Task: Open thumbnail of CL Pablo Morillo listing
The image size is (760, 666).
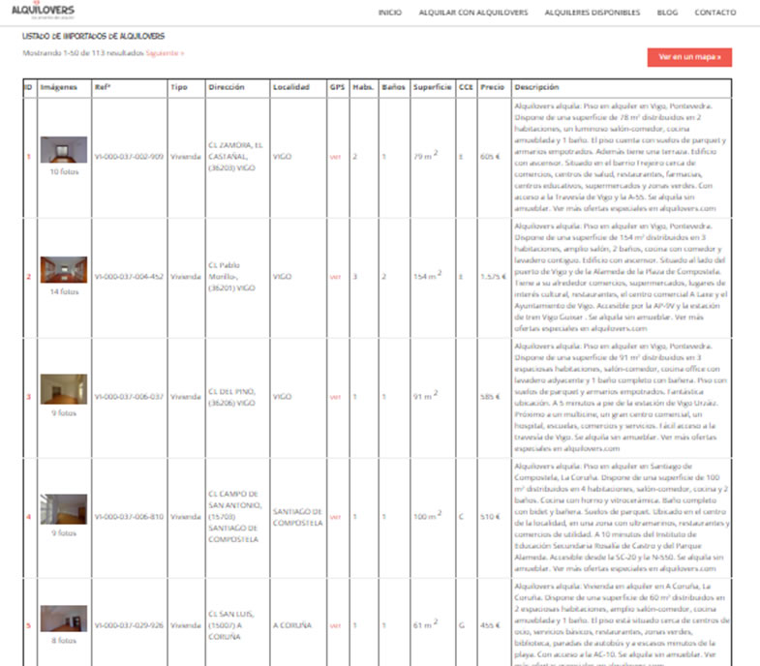Action: pyautogui.click(x=64, y=269)
